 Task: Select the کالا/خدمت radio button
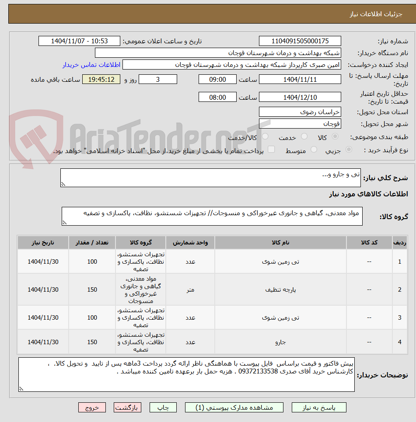265,136
